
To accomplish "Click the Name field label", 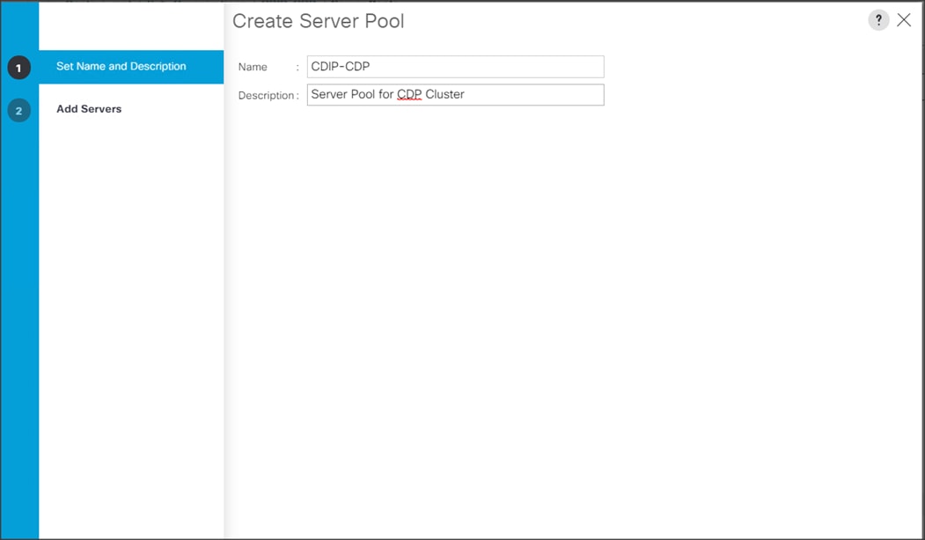I will tap(253, 67).
